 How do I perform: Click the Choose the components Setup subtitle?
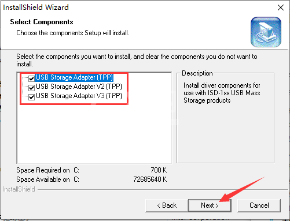[x=72, y=33]
